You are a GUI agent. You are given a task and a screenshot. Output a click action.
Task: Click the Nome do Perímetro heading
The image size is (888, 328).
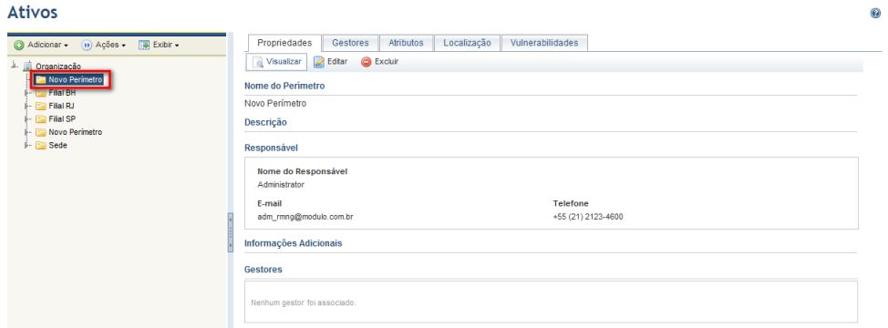(x=284, y=86)
